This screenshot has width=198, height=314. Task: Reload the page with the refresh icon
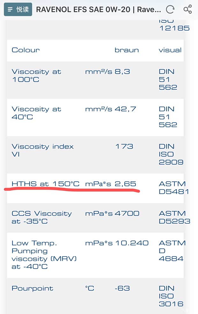coord(170,9)
